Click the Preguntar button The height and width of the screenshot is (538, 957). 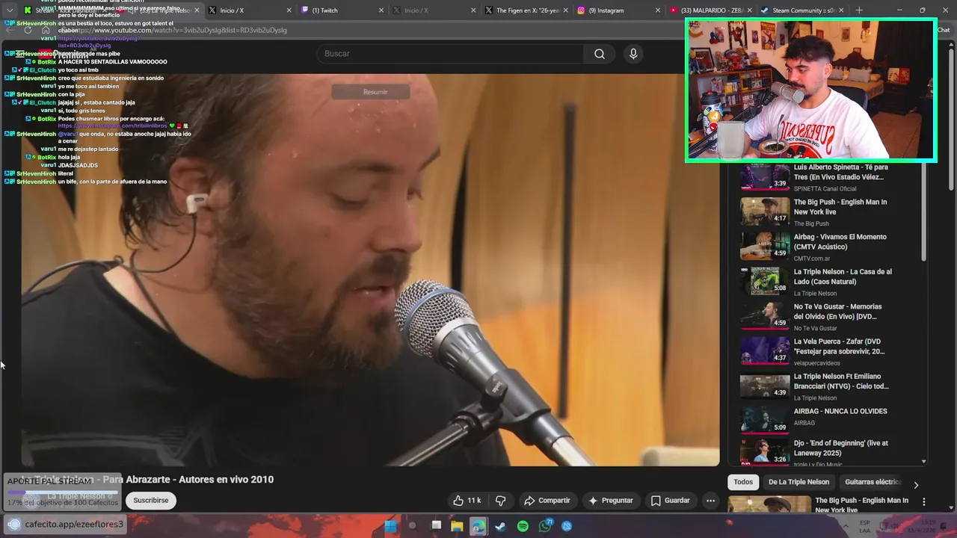(611, 501)
